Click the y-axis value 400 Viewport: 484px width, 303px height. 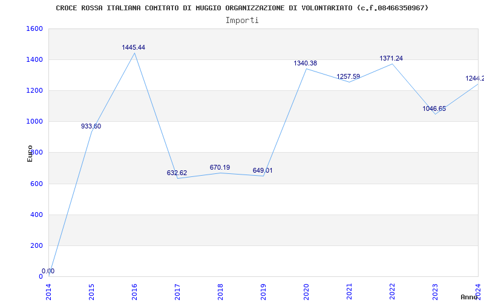click(x=36, y=215)
